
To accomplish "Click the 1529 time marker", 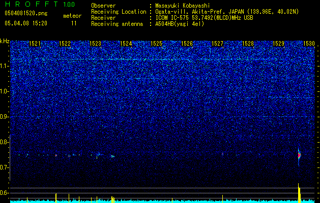I will point(279,44).
